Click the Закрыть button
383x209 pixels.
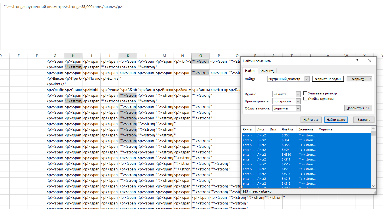pyautogui.click(x=364, y=120)
